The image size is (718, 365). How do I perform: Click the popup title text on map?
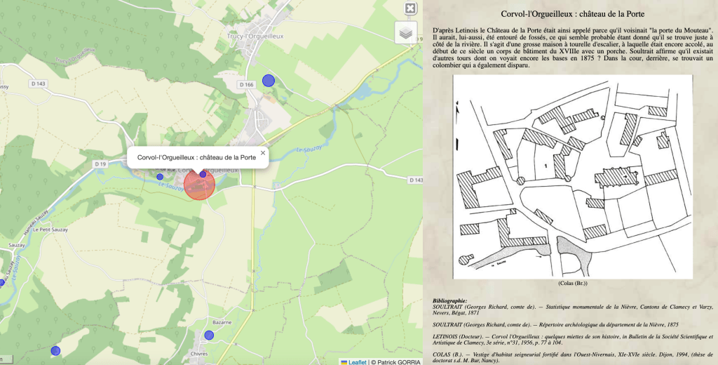tap(196, 158)
